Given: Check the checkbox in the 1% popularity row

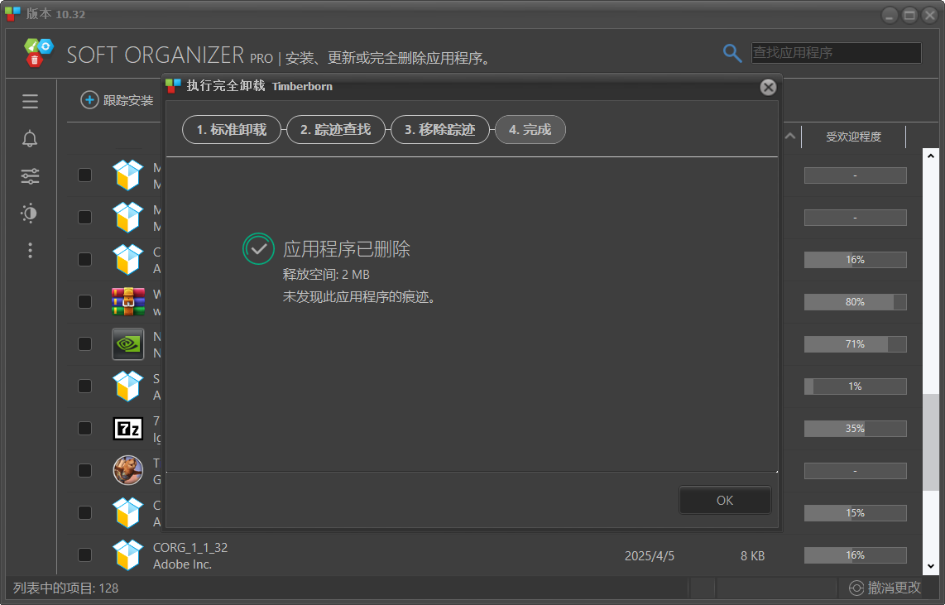Looking at the screenshot, I should point(85,386).
